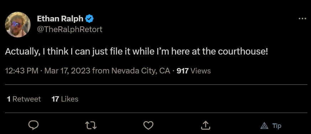Retweet using the looping arrows icon

pyautogui.click(x=91, y=125)
